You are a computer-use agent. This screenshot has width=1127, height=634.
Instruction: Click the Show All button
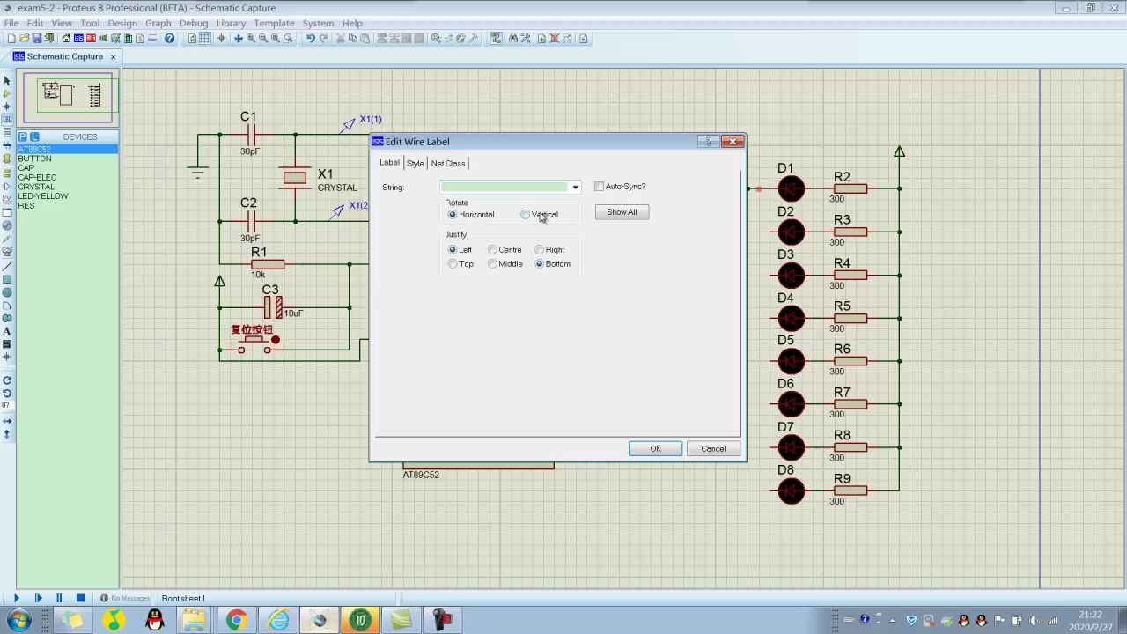coord(622,212)
